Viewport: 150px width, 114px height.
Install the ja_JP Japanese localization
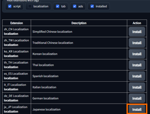[x=137, y=109]
